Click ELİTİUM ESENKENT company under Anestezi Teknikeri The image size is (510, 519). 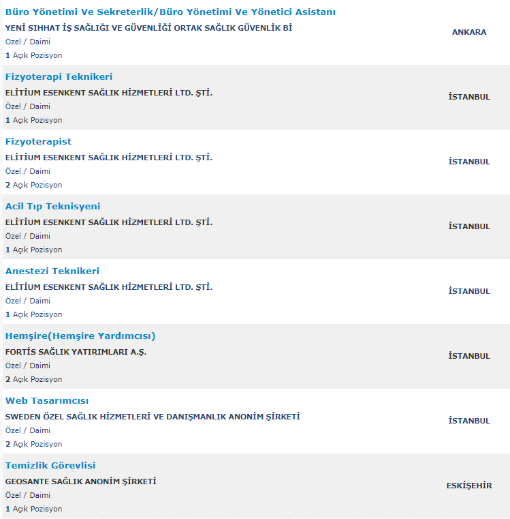click(109, 287)
